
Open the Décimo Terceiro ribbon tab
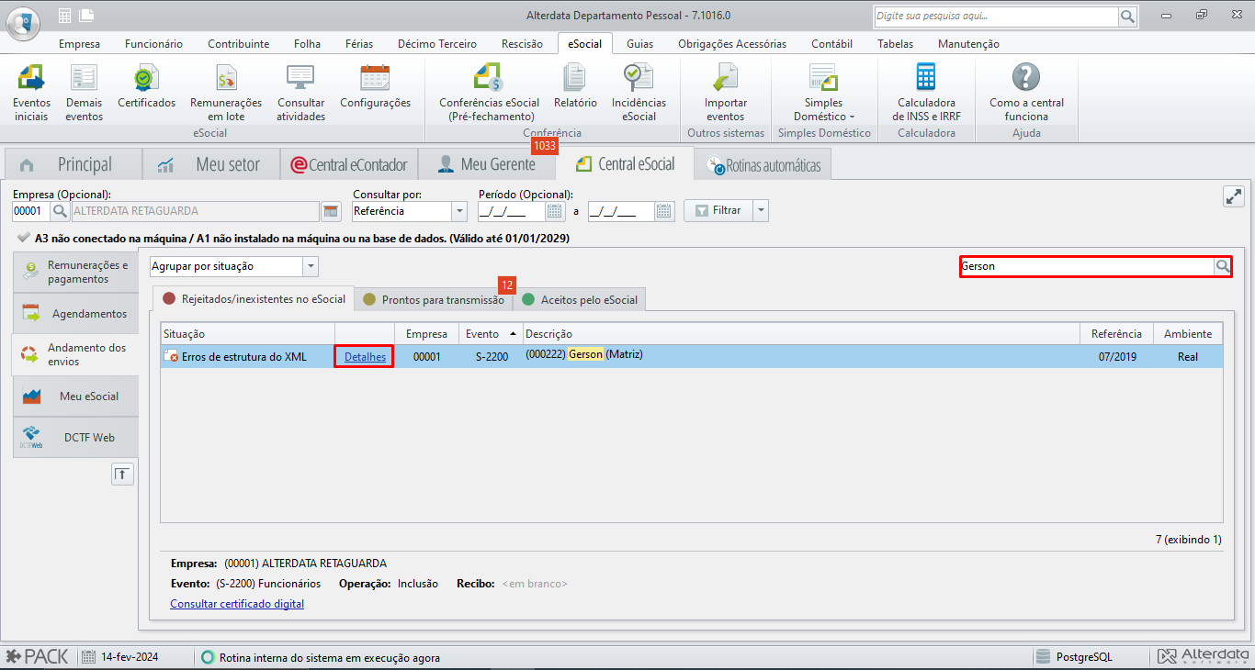coord(437,43)
